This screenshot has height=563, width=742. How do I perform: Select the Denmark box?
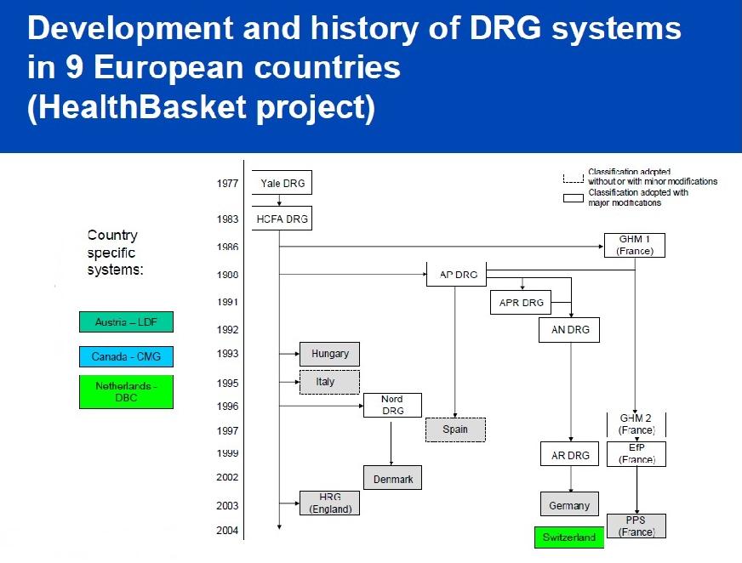(392, 477)
